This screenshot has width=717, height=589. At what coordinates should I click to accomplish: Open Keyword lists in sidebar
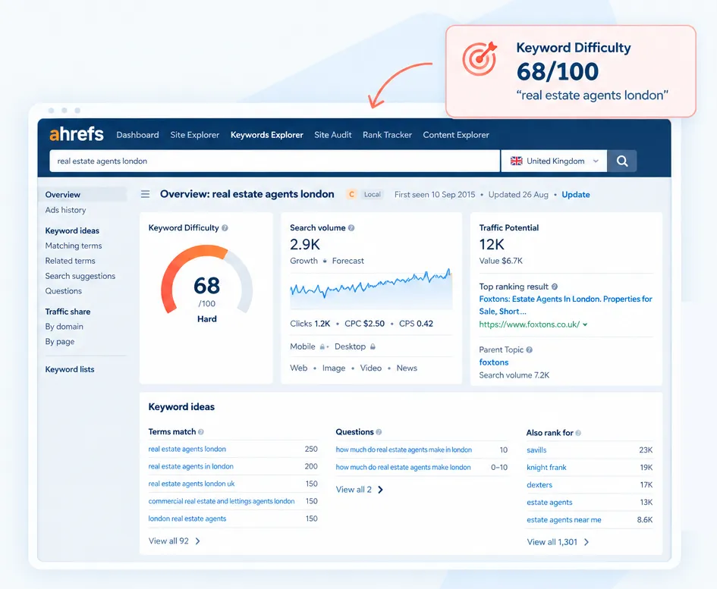click(70, 369)
